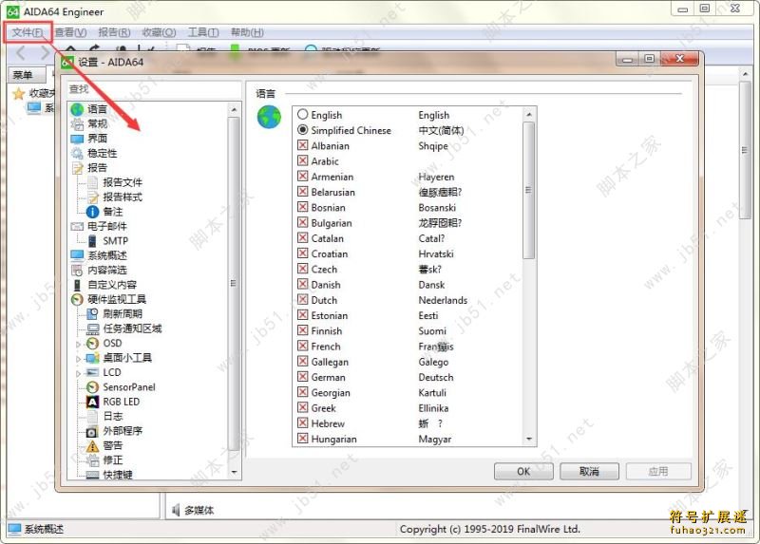The image size is (760, 544).
Task: Click language list up arrow
Action: point(529,114)
